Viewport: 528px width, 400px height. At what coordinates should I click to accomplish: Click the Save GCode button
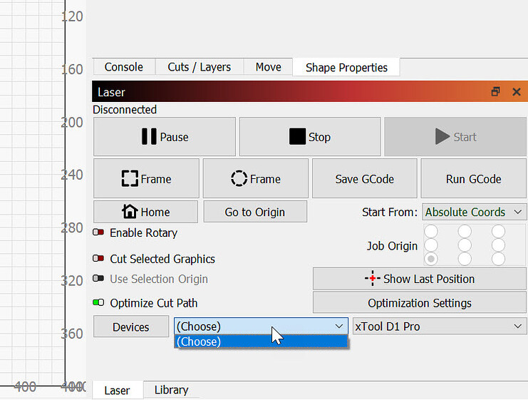pos(364,179)
